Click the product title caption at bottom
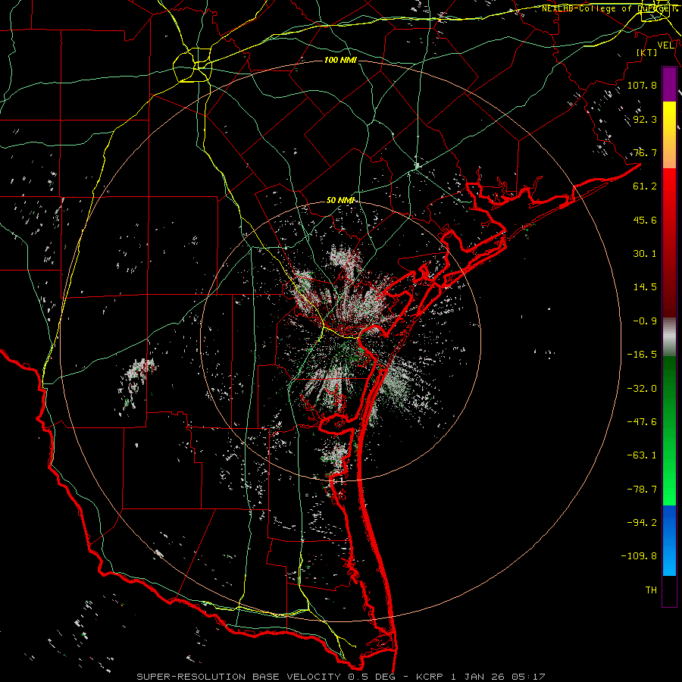This screenshot has width=682, height=682. [x=341, y=677]
